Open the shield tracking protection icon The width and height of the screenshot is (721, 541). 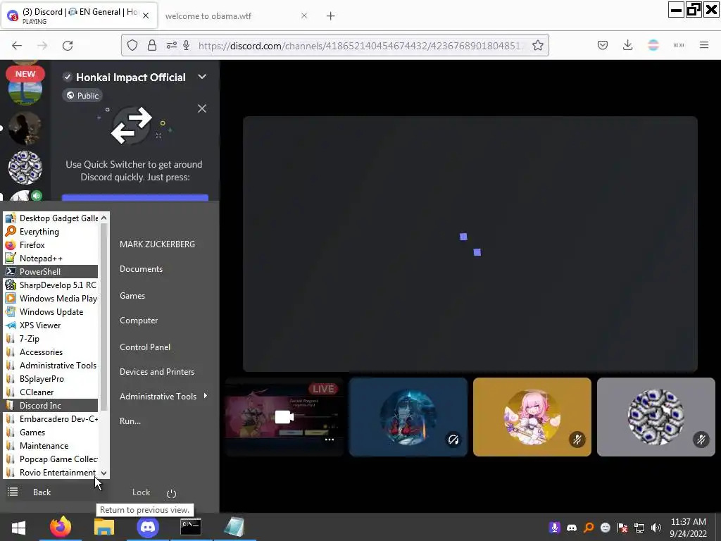[x=132, y=45]
